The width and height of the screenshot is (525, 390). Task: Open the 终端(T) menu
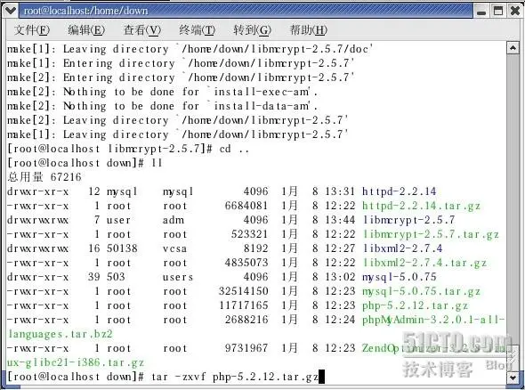coord(198,30)
